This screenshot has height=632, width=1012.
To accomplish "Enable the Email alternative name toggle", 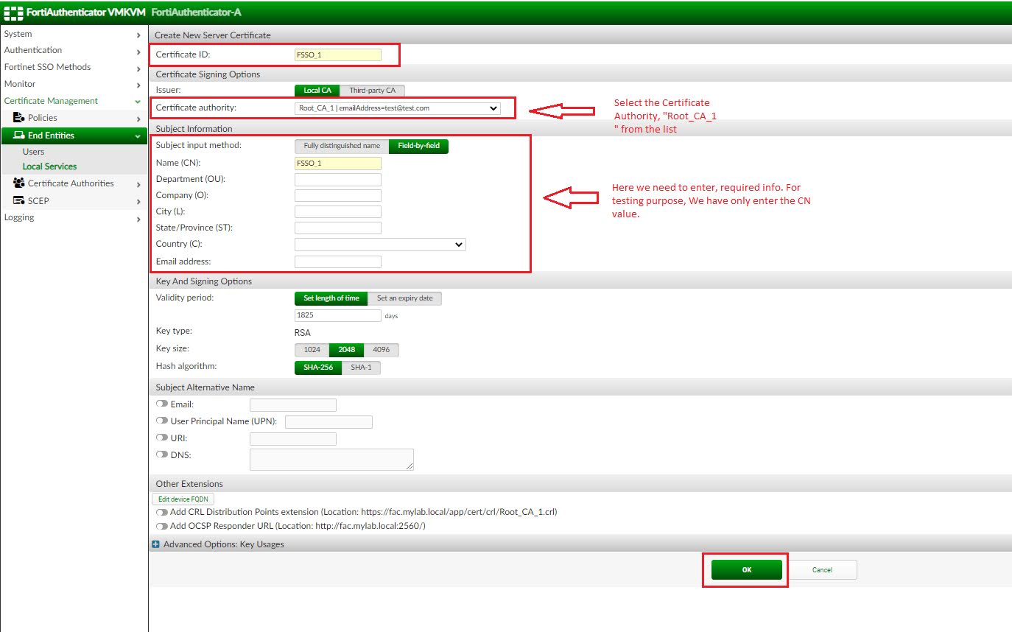I will 162,404.
